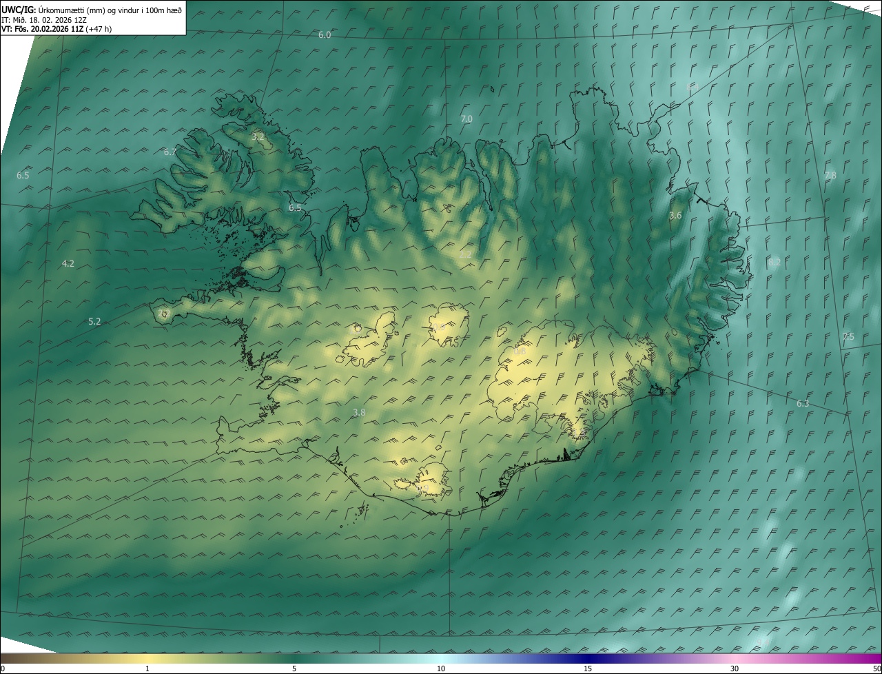
Task: Click the 7.5 value label
Action: [848, 337]
